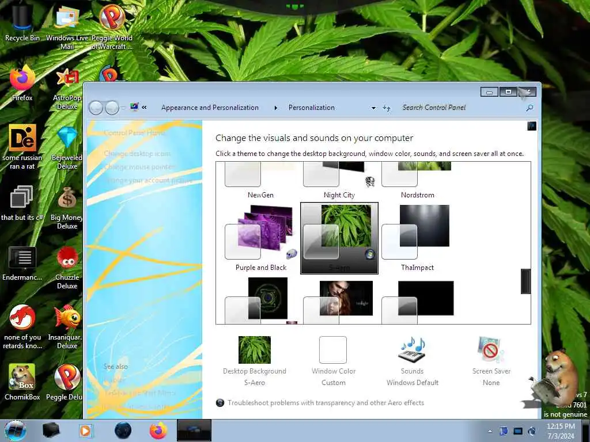Show hidden tray icons arrow
Image resolution: width=590 pixels, height=442 pixels.
(490, 431)
